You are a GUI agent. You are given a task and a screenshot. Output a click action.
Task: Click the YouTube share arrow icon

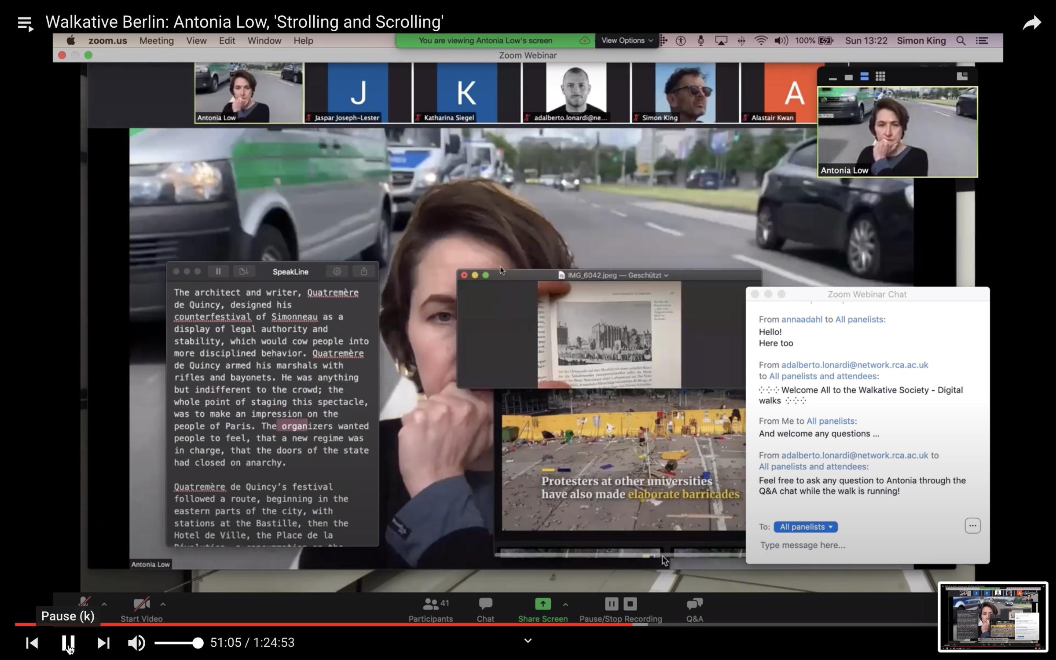click(1032, 23)
